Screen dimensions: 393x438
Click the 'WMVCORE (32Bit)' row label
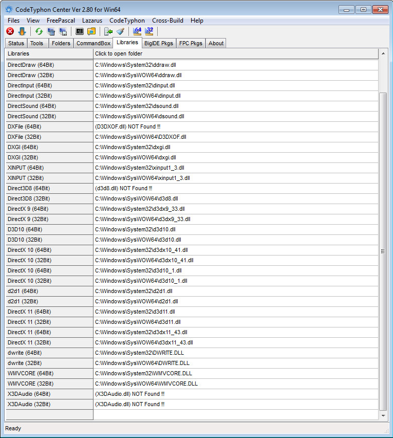point(49,384)
